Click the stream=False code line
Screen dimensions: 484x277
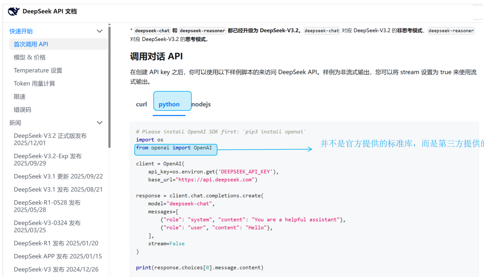tap(166, 244)
